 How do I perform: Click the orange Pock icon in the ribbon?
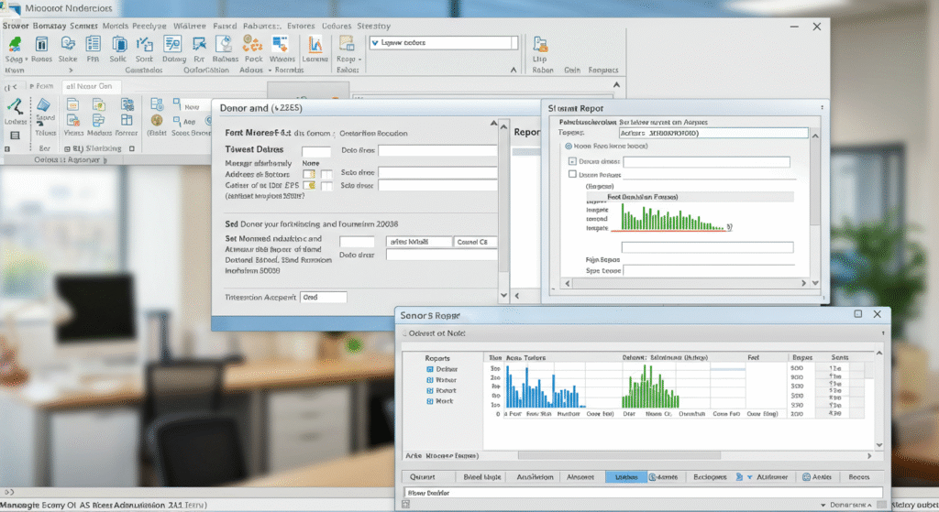252,44
